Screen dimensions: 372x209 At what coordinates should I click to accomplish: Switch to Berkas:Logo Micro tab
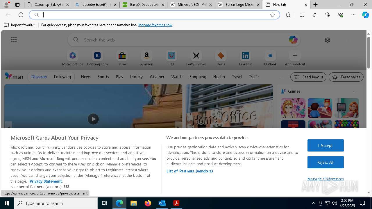239,5
